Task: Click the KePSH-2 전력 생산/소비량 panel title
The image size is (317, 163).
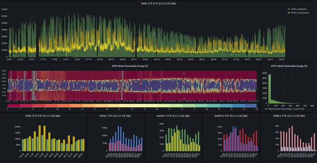Action: (231, 116)
